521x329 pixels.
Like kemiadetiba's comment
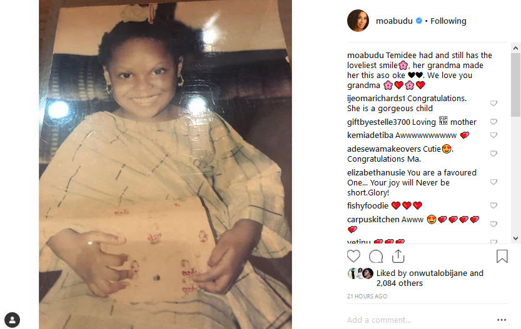click(493, 135)
